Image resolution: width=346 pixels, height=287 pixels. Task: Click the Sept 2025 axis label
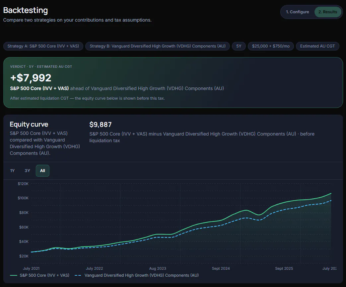pos(284,268)
